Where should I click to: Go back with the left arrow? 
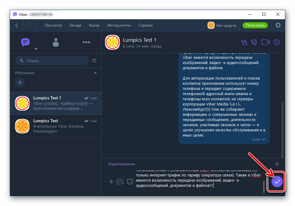coord(16,25)
